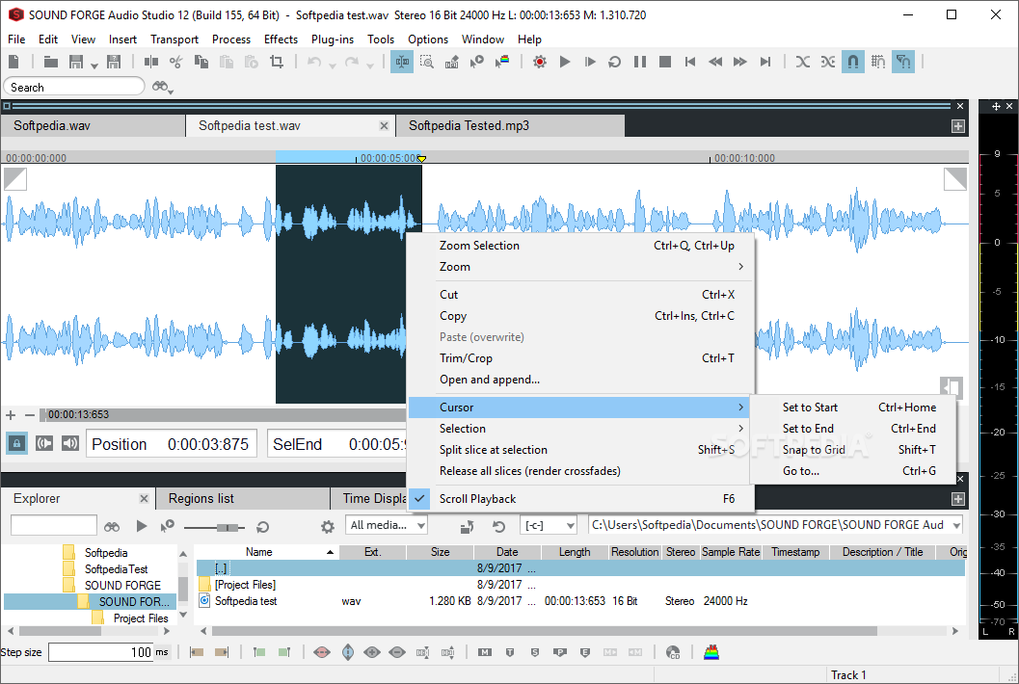The image size is (1019, 684).
Task: Toggle the speaker volume icon below waveform
Action: (x=70, y=444)
